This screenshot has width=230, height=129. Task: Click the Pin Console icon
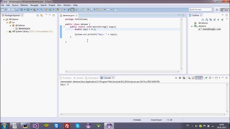pos(206,78)
